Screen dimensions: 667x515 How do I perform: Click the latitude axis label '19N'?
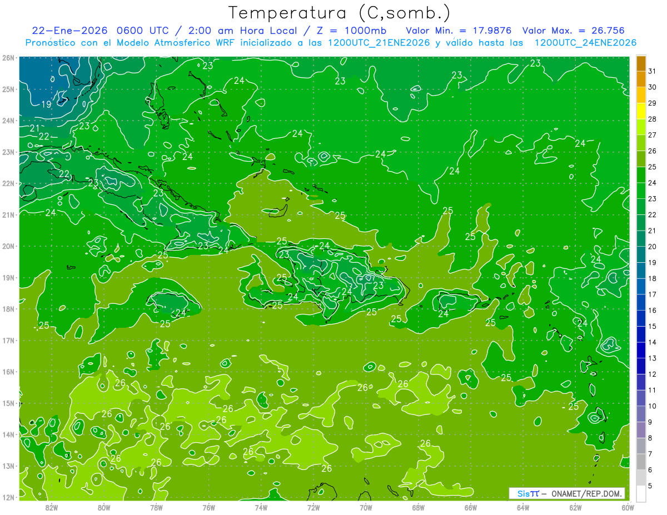pyautogui.click(x=8, y=277)
